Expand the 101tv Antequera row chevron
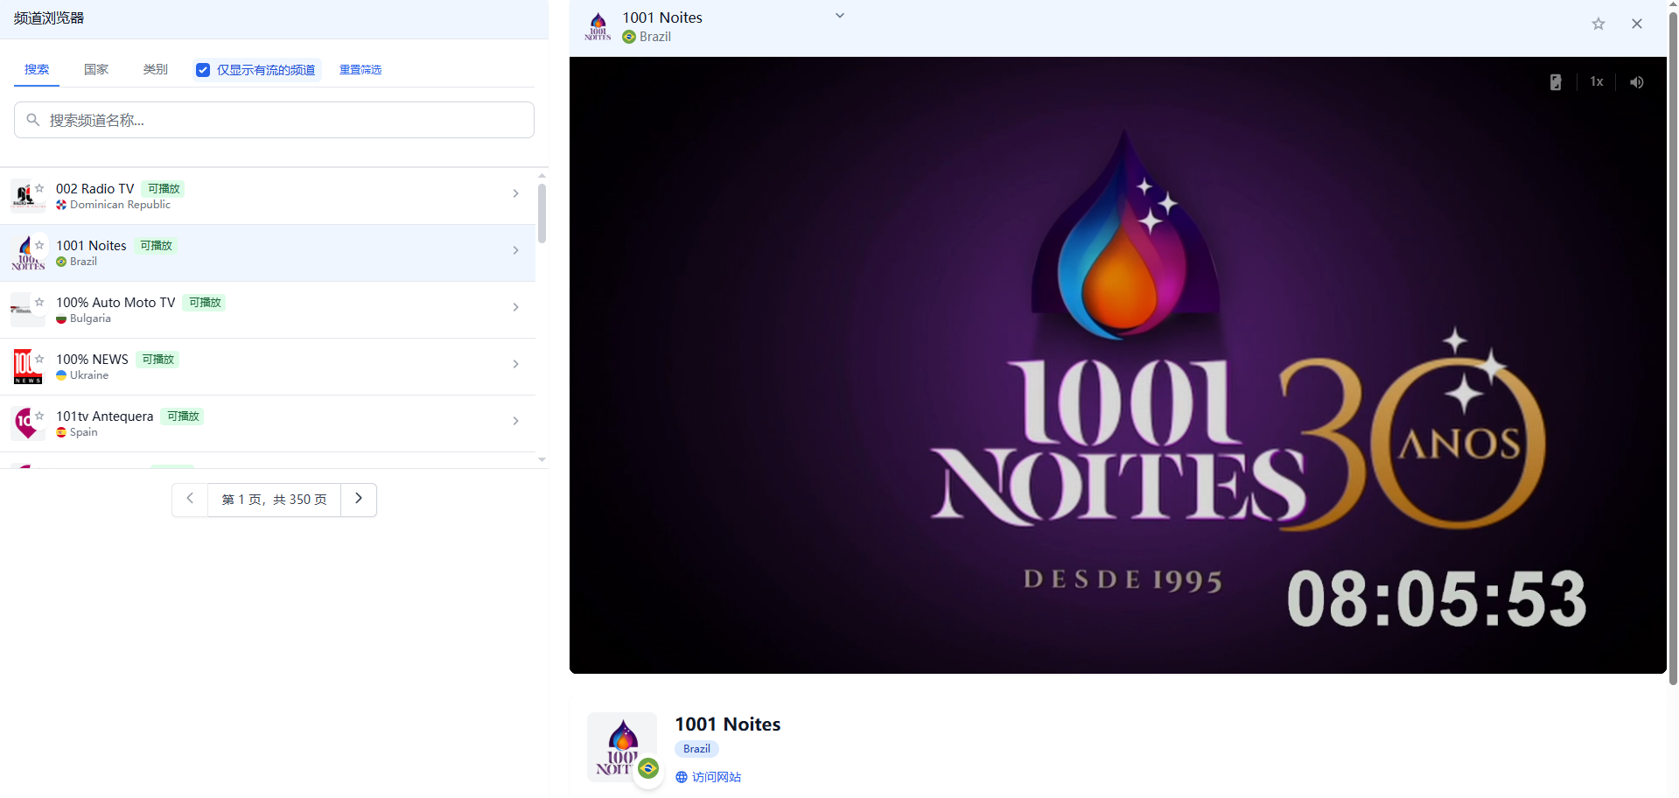The height and width of the screenshot is (798, 1679). [515, 421]
